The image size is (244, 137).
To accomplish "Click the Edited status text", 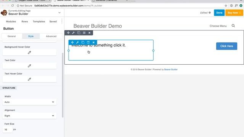I will tap(204, 13).
